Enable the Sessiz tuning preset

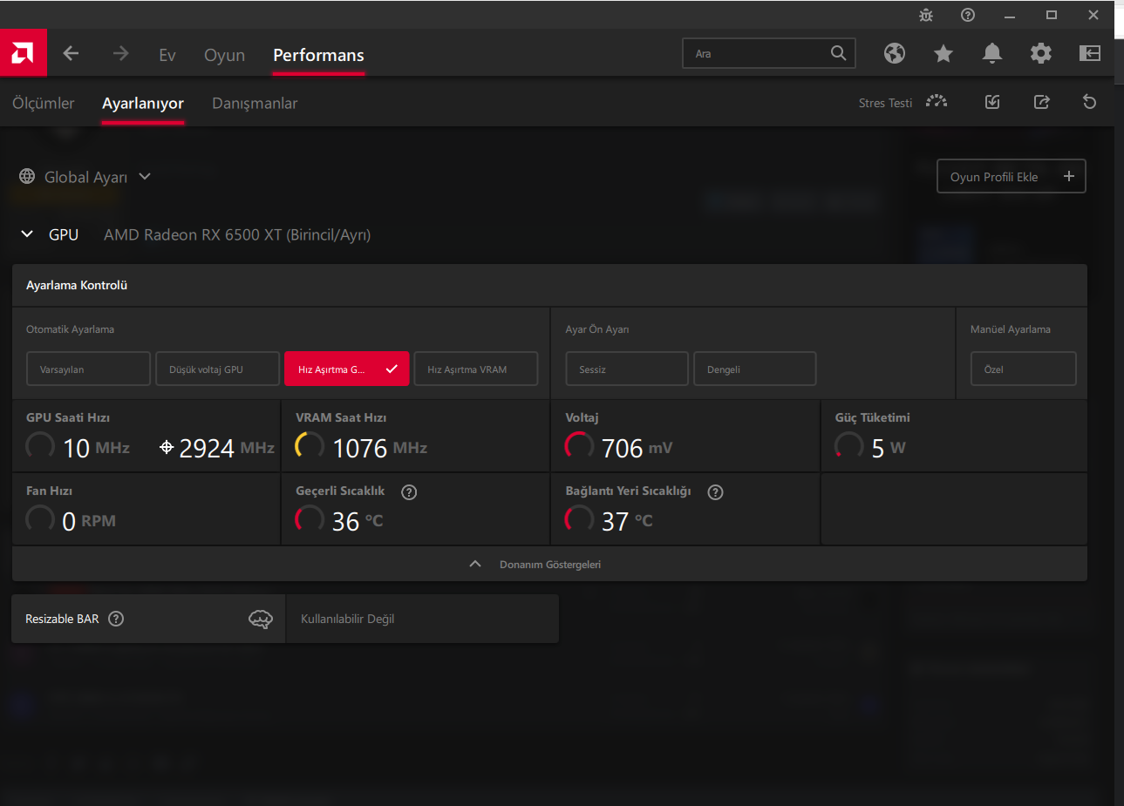click(626, 369)
